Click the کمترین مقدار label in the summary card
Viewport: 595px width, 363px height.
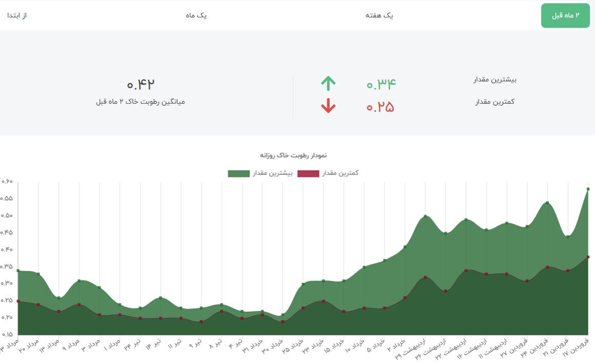coord(495,102)
